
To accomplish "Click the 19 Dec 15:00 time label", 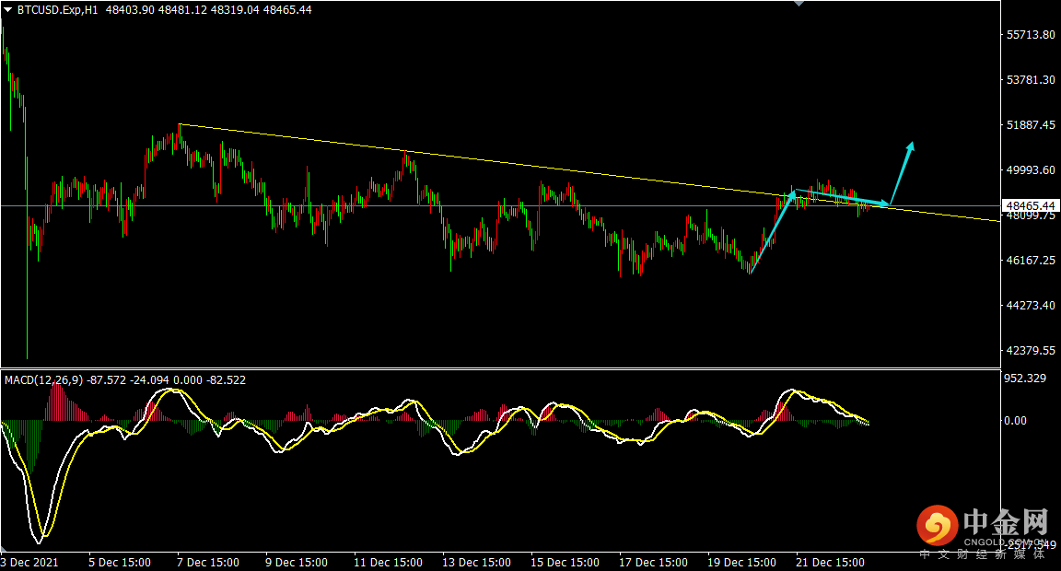I will [741, 562].
